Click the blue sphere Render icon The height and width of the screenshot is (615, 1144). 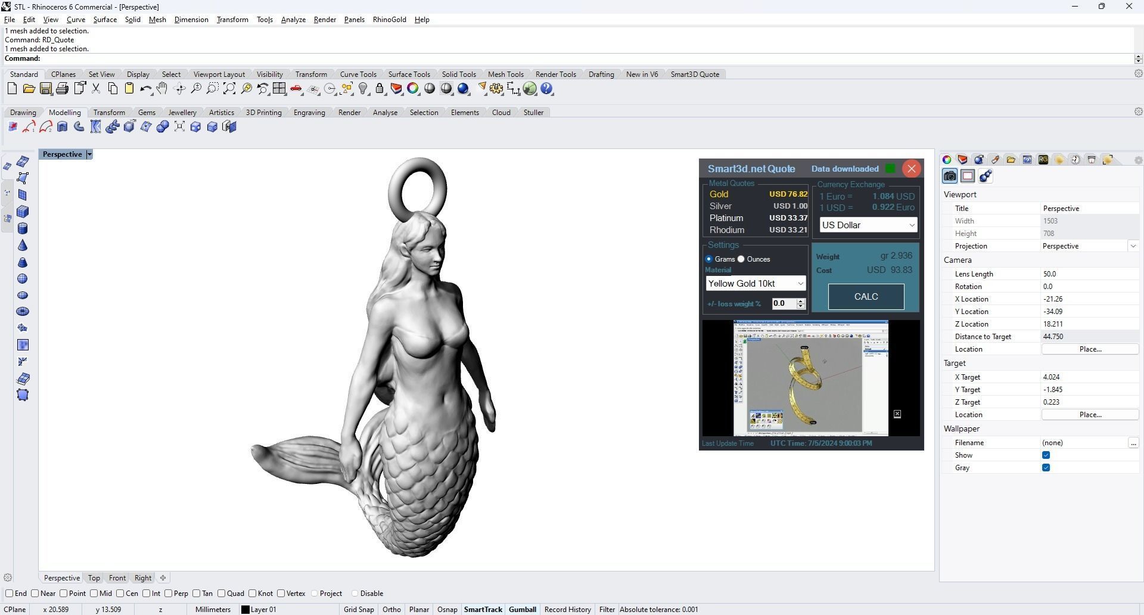pos(463,89)
